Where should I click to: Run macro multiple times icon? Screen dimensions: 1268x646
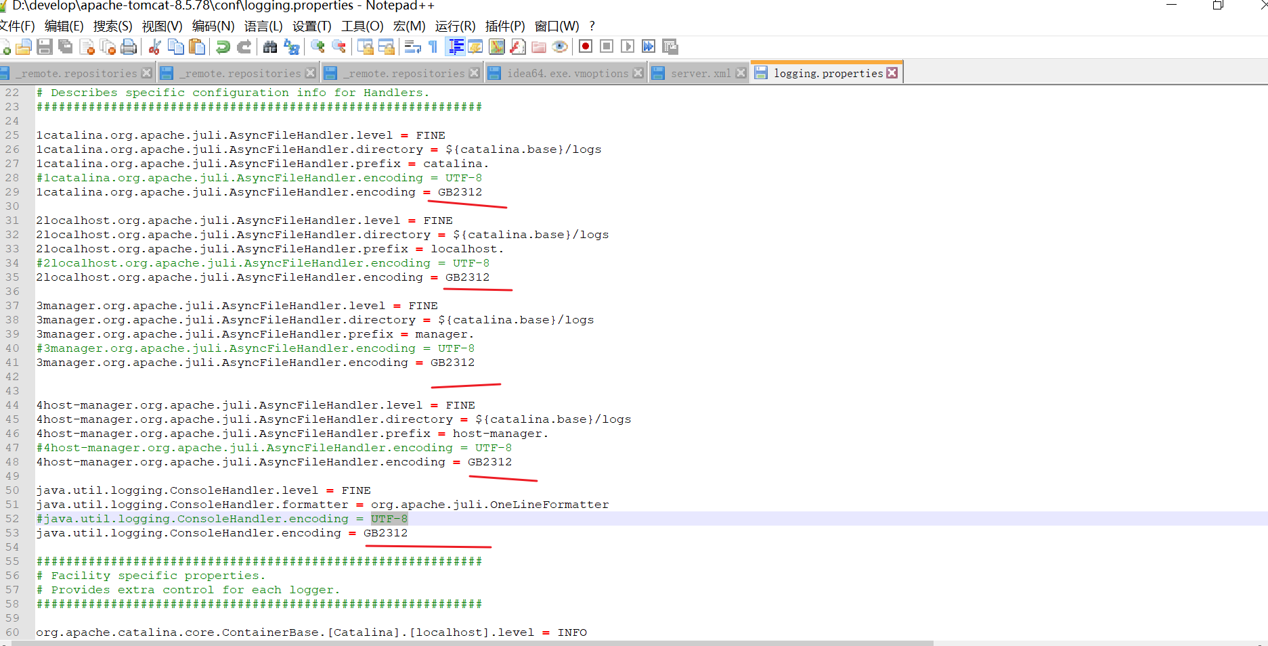(x=649, y=47)
